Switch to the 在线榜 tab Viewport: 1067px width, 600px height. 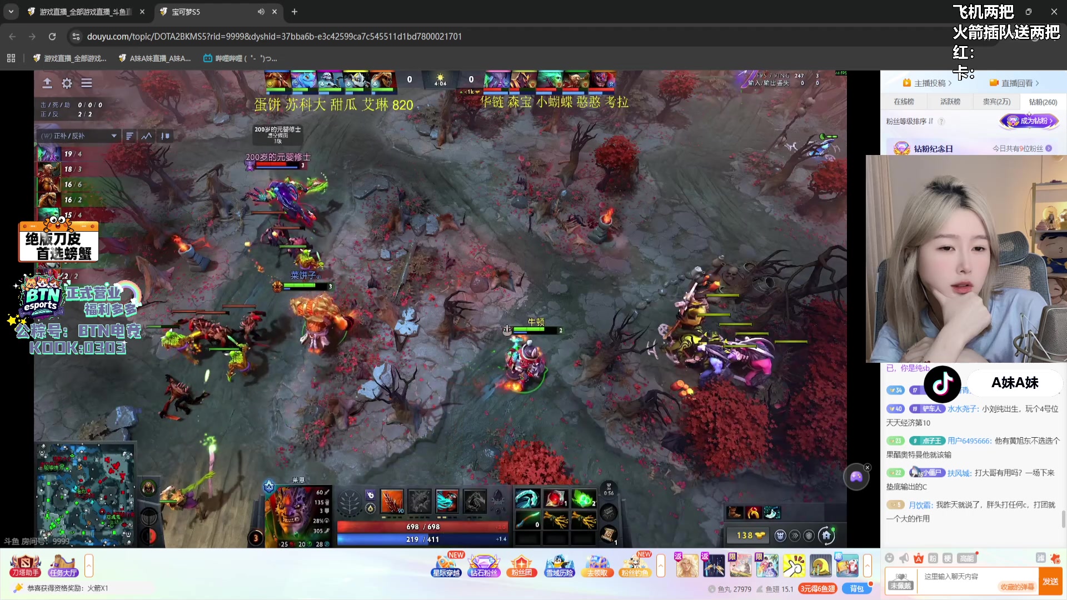point(904,102)
